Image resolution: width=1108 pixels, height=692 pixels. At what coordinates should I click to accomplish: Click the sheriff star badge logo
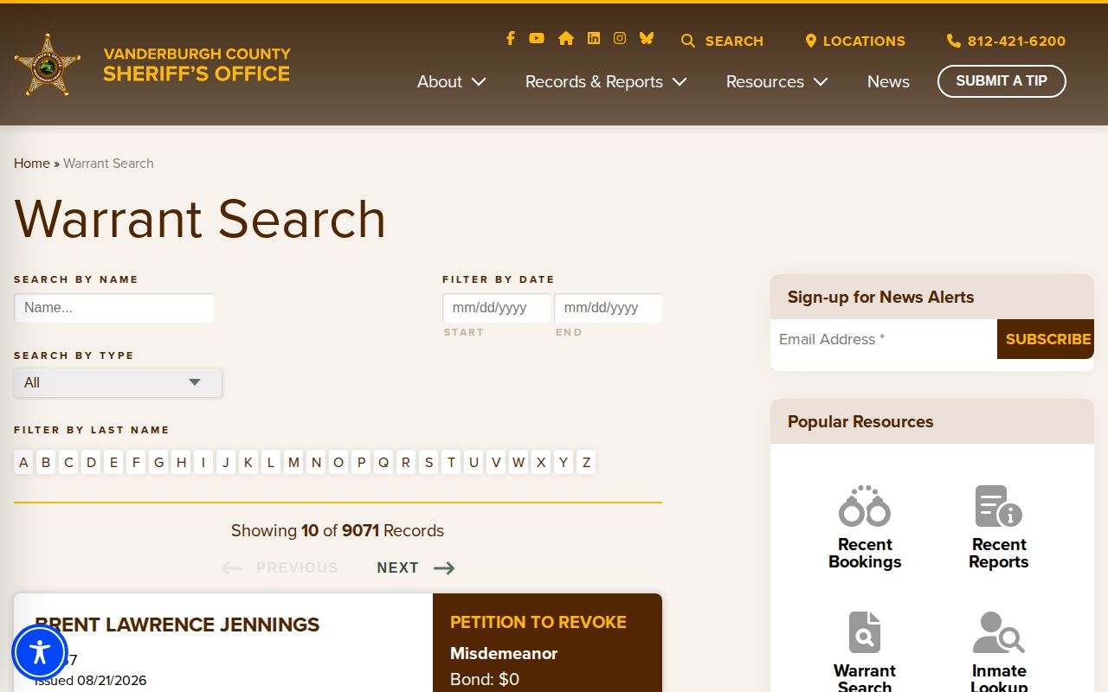[48, 65]
